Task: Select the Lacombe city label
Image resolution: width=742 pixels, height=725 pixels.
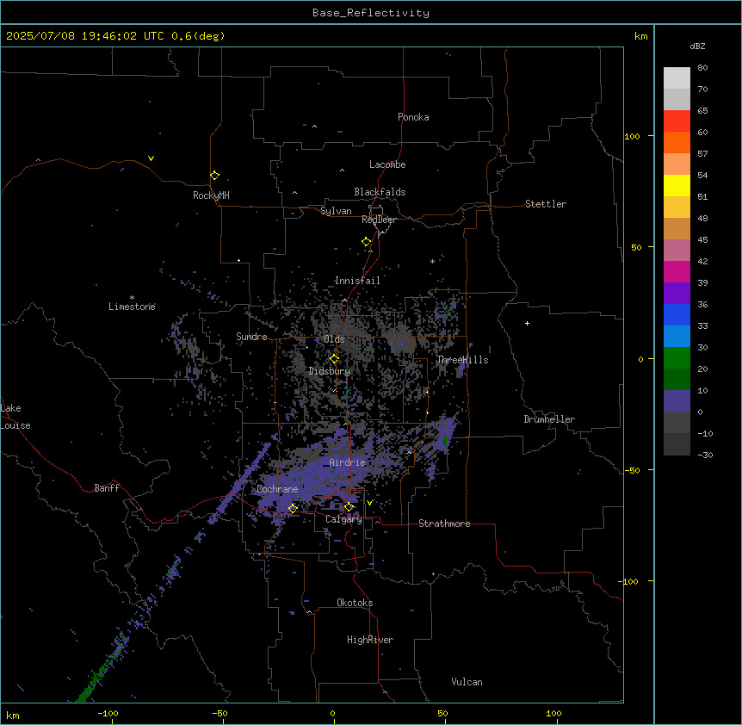Action: click(387, 164)
